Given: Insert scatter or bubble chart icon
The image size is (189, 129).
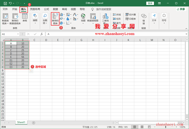Looking at the screenshot, I should (68, 23).
